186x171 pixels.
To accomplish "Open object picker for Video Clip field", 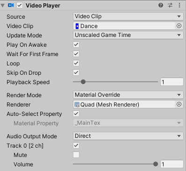I will click(x=179, y=26).
